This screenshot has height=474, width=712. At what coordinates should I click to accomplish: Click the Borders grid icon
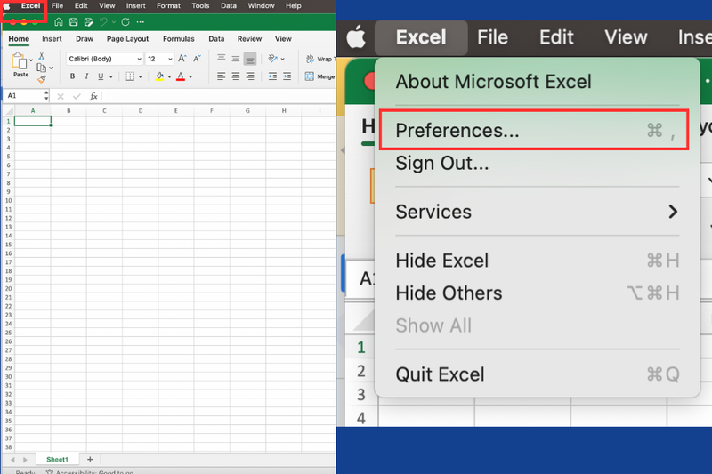pyautogui.click(x=130, y=76)
